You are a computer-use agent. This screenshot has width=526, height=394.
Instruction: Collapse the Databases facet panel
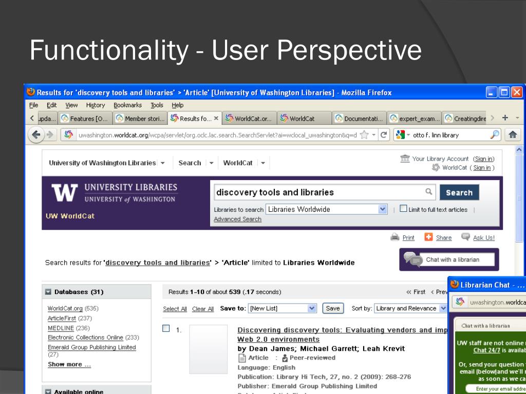[x=48, y=292]
